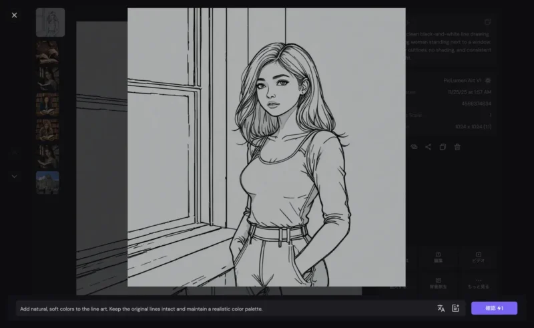Click the duplicate icon beside share
Image resolution: width=534 pixels, height=328 pixels.
[x=443, y=147]
